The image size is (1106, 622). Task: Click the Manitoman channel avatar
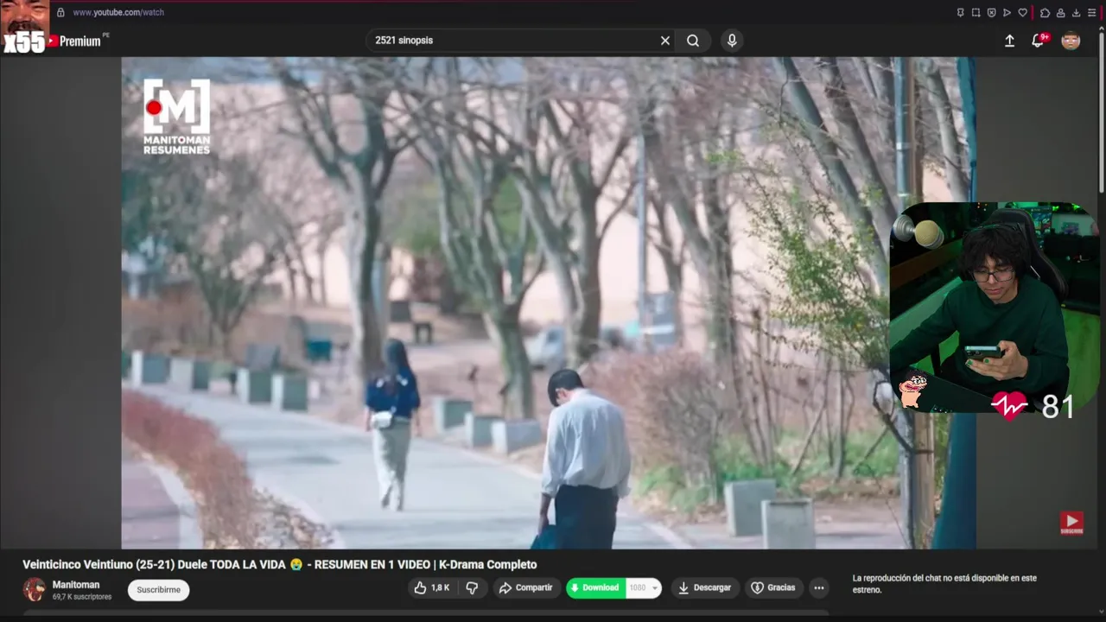tap(35, 590)
